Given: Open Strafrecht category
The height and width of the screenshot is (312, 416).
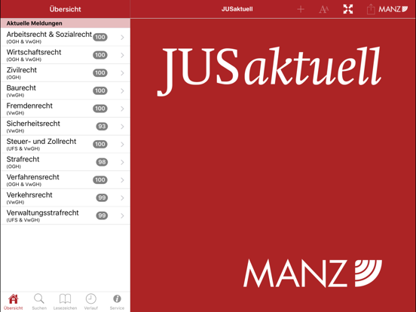Looking at the screenshot, I should tap(66, 162).
